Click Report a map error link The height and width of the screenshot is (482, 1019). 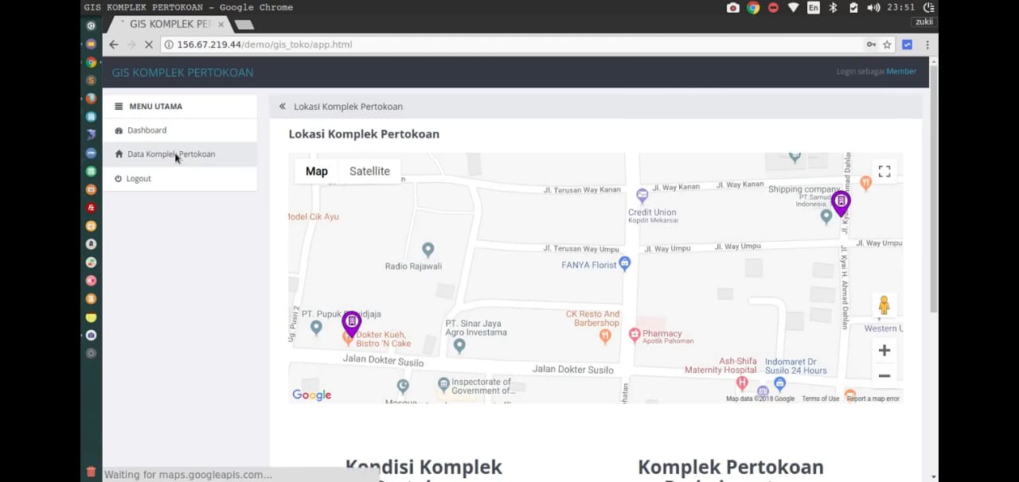point(873,398)
